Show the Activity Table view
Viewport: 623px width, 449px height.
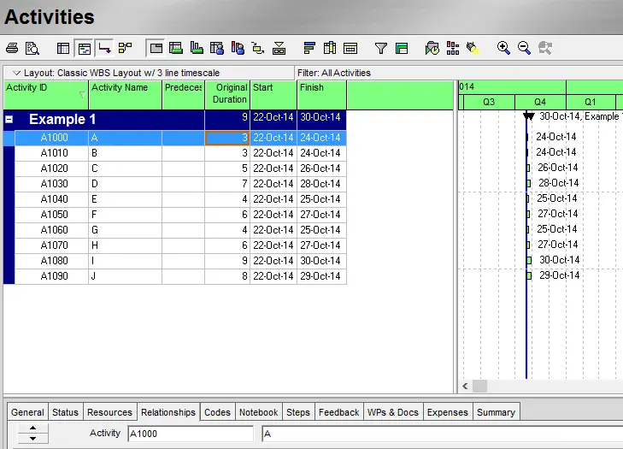63,49
